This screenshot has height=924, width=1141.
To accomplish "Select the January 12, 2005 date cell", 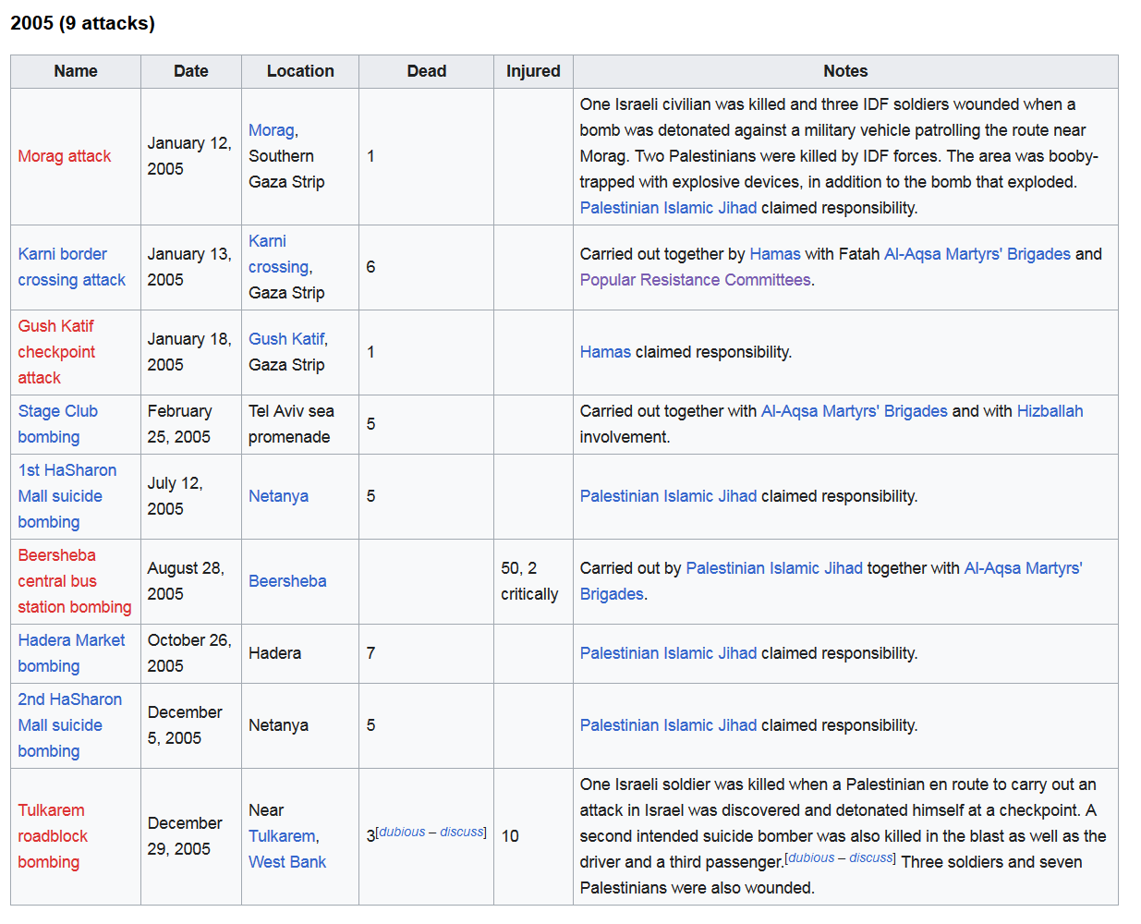I will point(191,156).
